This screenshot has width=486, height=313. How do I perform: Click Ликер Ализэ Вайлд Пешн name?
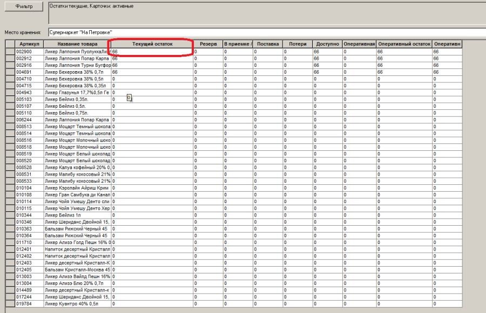coord(77,276)
